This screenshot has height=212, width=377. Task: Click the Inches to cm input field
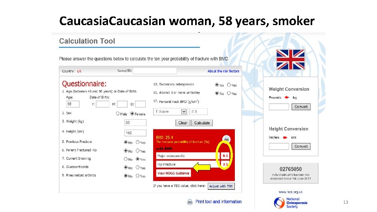pos(279,146)
